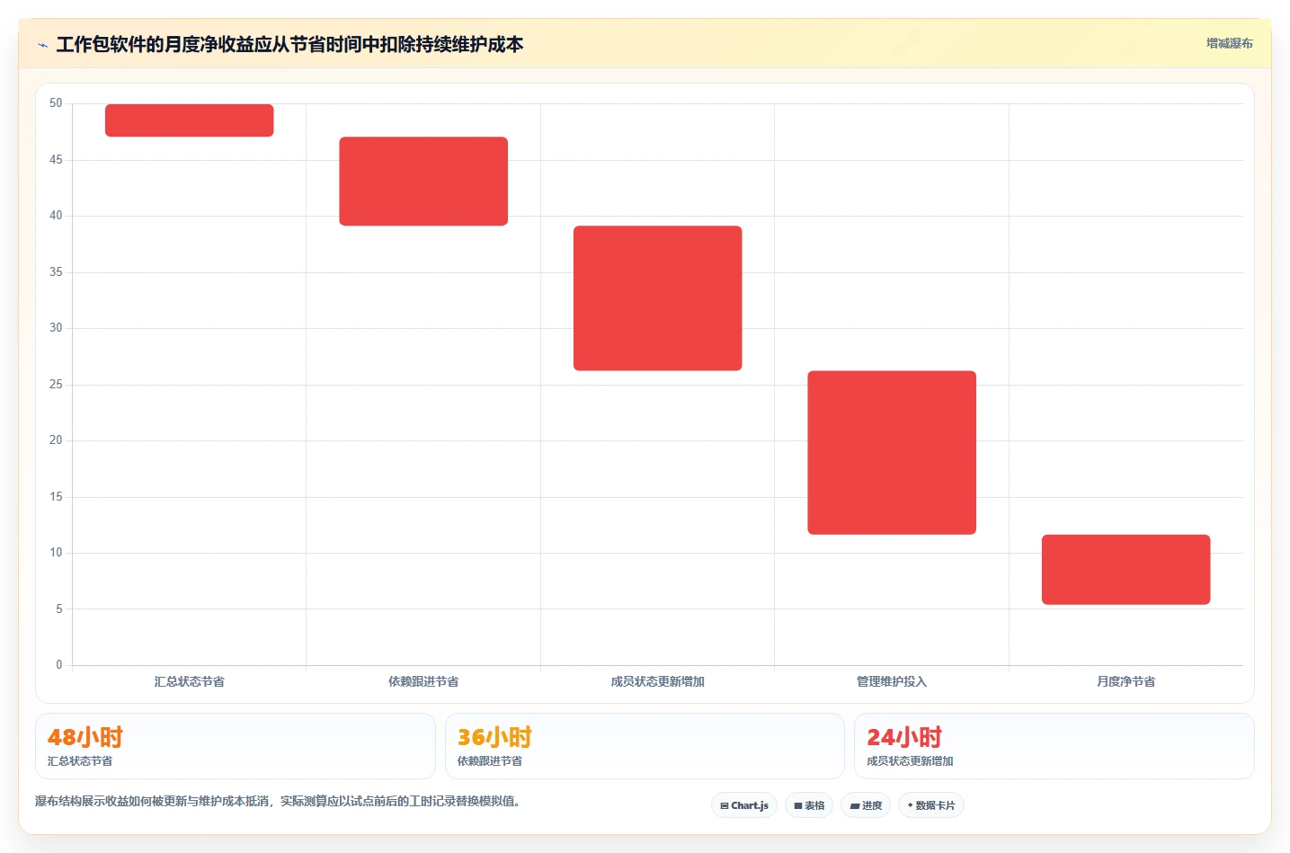The height and width of the screenshot is (853, 1290).
Task: Select the 管理维护投入 waterfall bar
Action: point(892,452)
